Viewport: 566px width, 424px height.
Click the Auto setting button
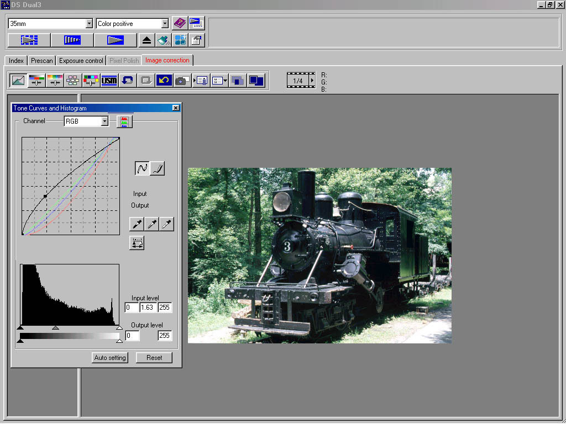tap(110, 358)
